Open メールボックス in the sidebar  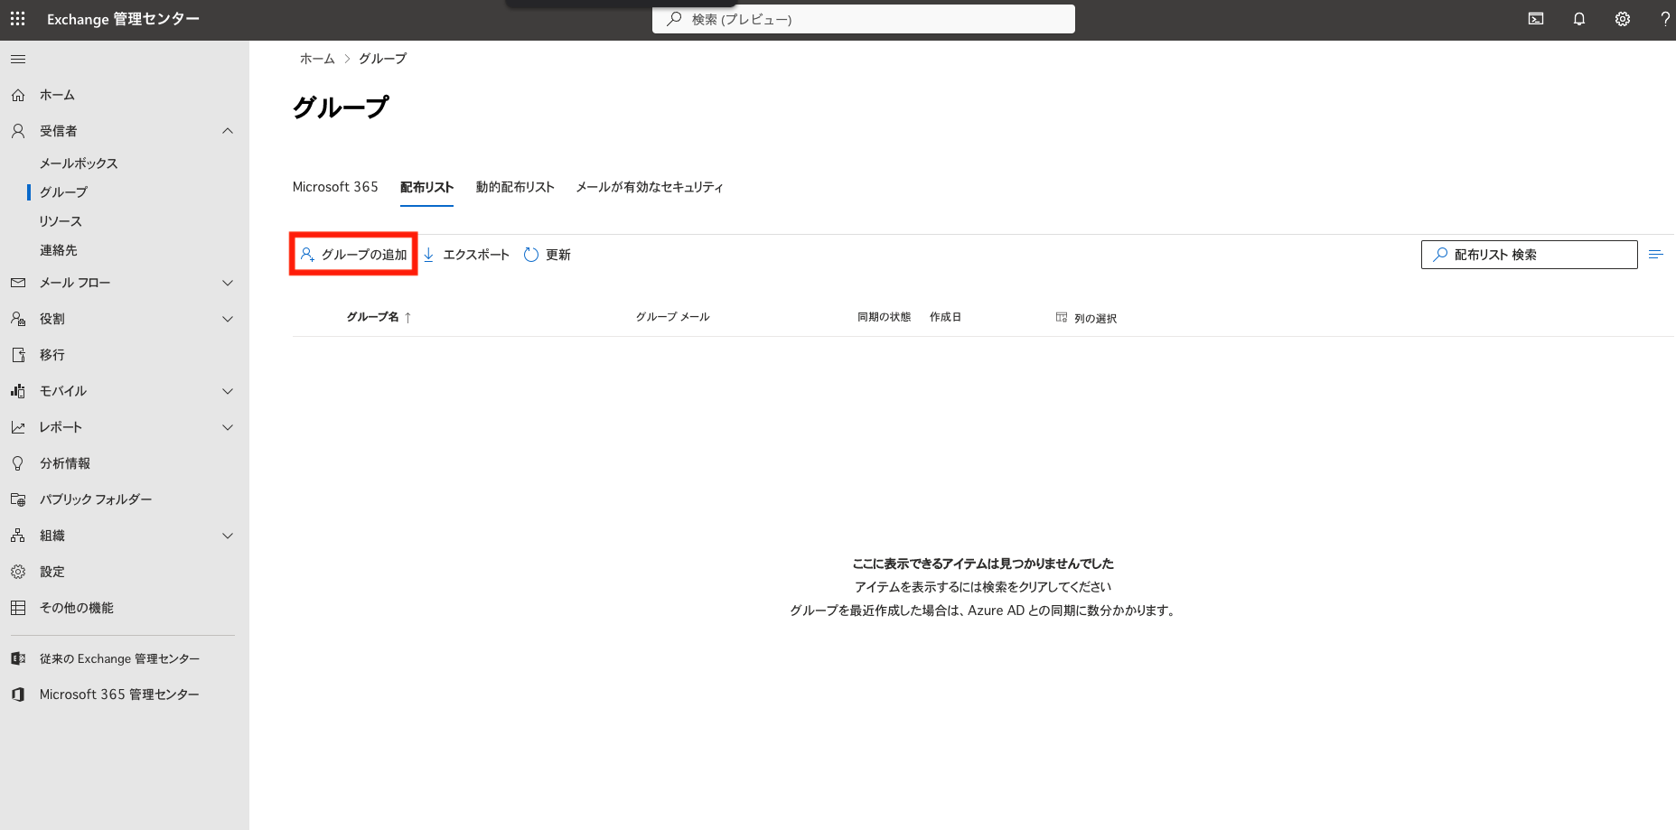(79, 163)
